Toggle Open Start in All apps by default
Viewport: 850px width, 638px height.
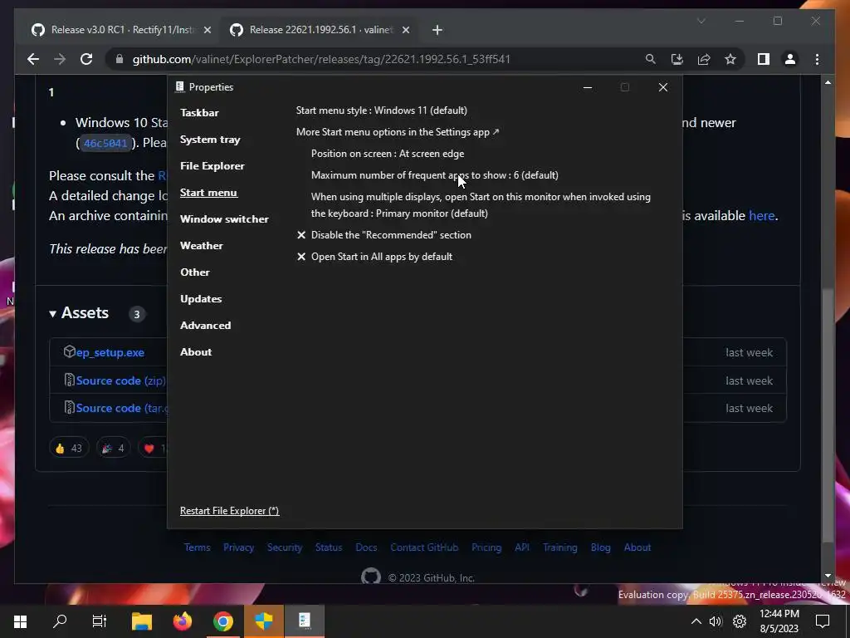pyautogui.click(x=374, y=257)
